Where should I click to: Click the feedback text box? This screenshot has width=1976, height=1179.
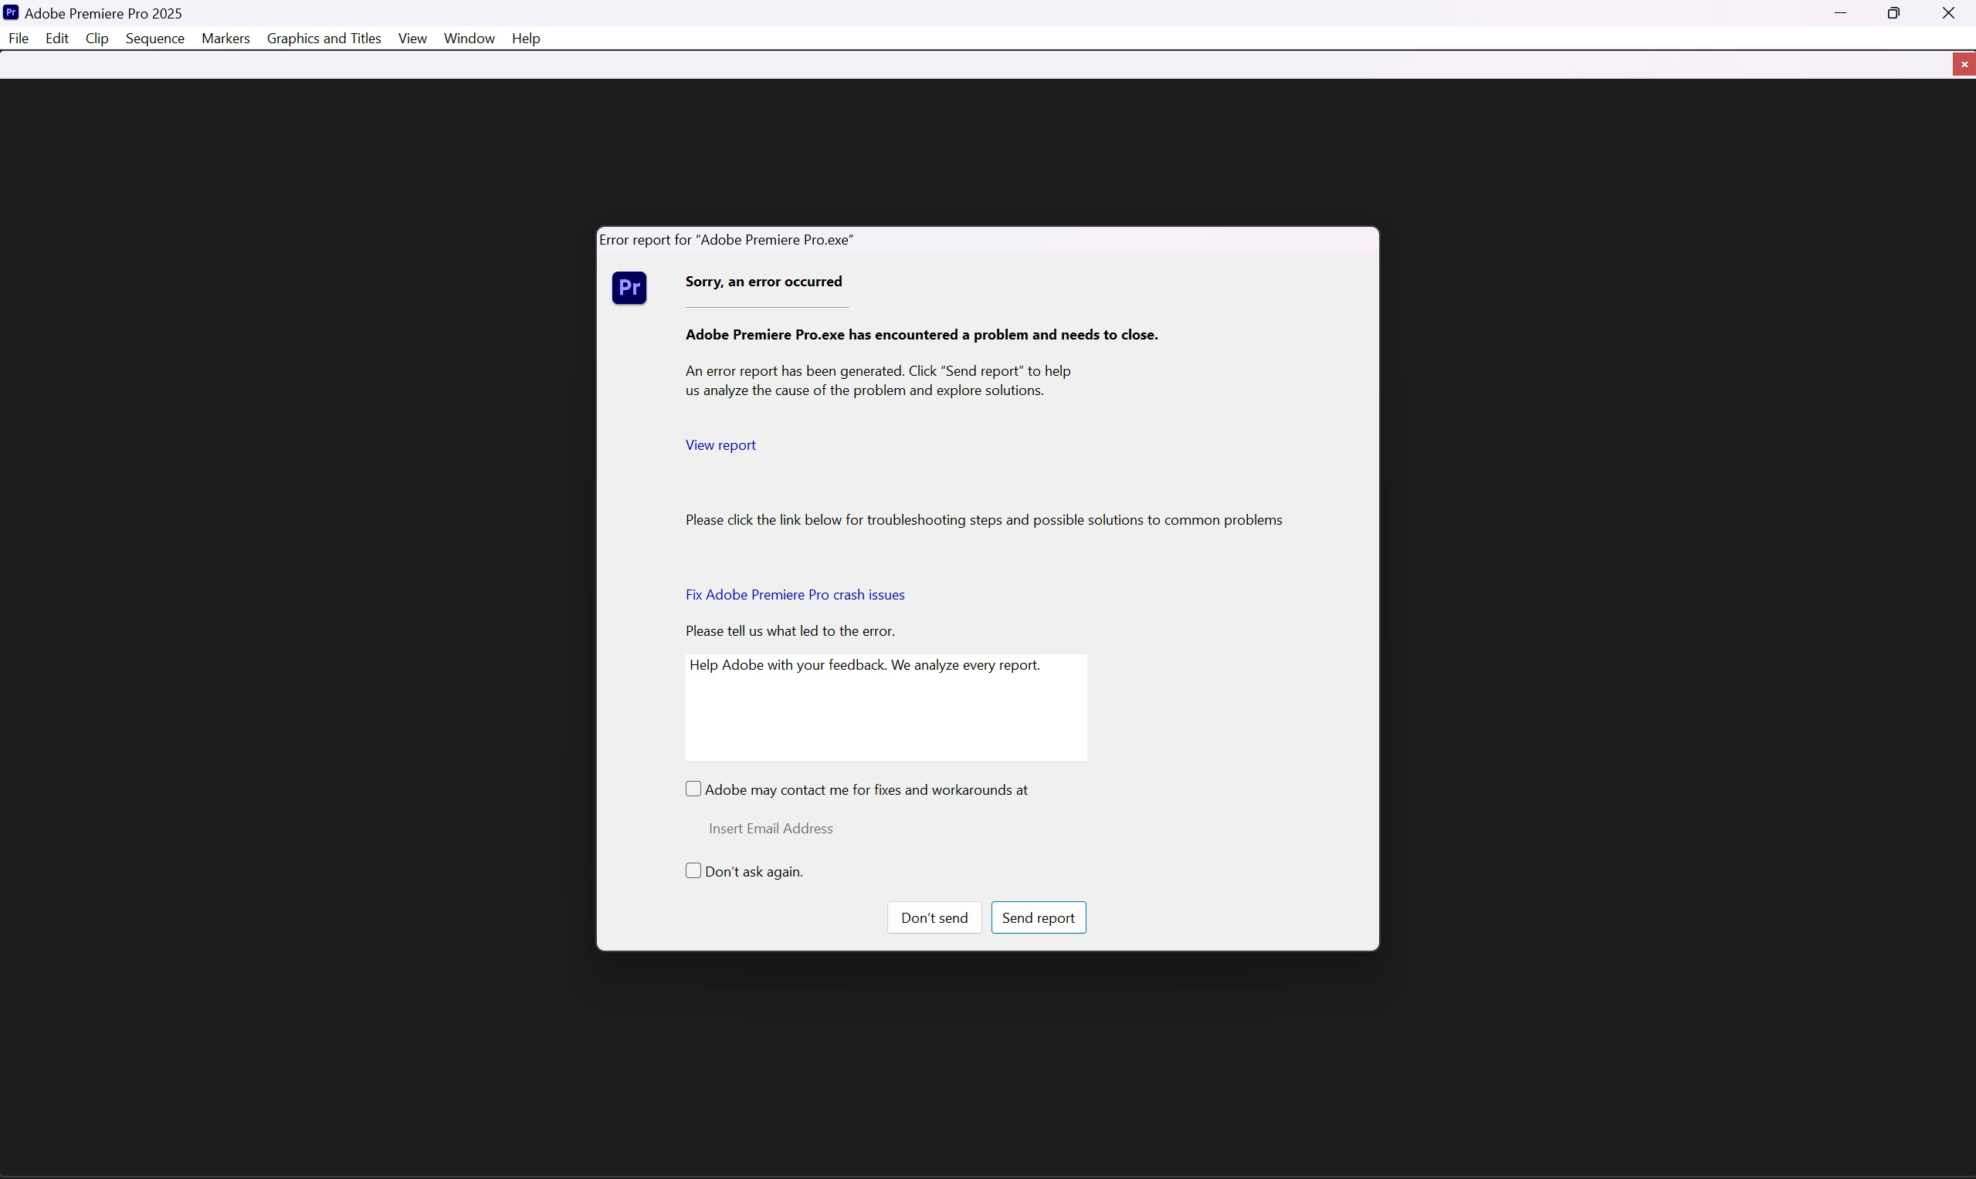pos(886,707)
